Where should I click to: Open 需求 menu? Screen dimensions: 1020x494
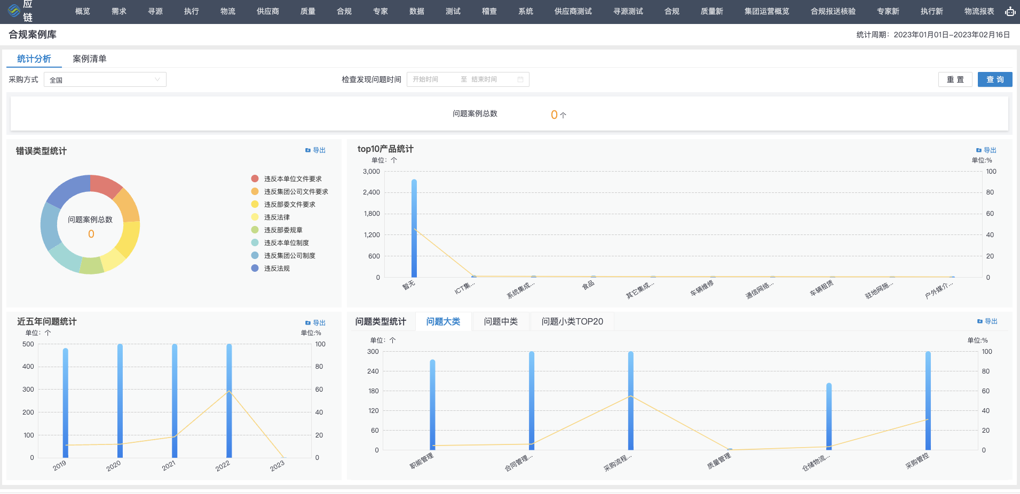(119, 11)
